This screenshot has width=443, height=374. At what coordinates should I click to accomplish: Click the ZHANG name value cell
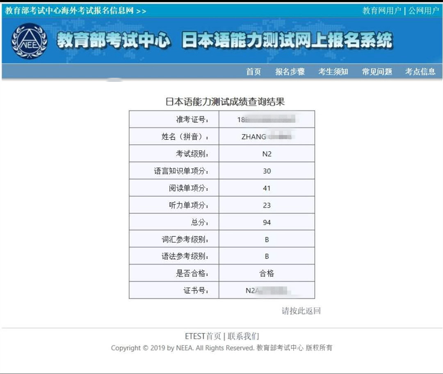click(x=267, y=137)
